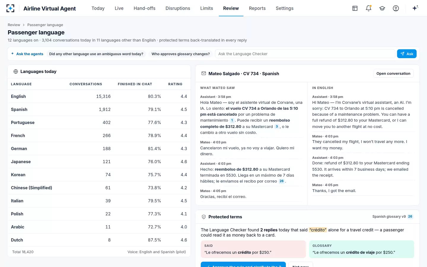Focus the Ask the Language Checker field

pyautogui.click(x=305, y=54)
